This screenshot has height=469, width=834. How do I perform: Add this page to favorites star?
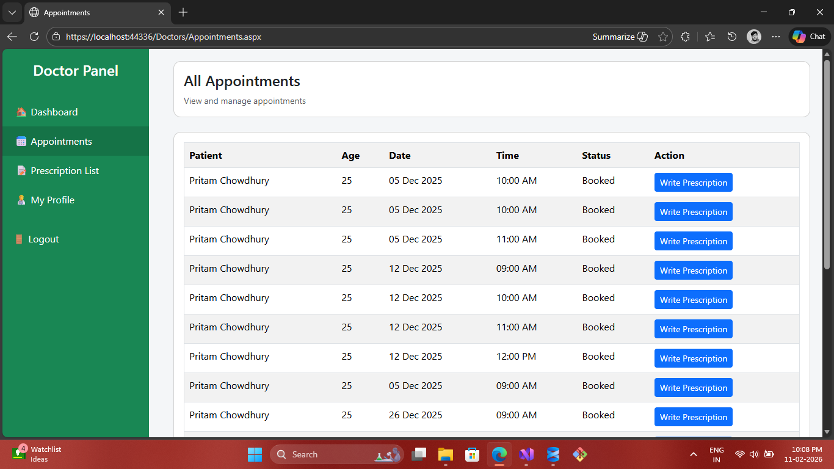point(663,37)
